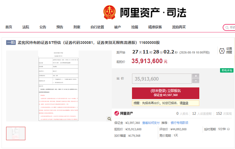This screenshot has height=149, width=235.
Task: Click the 竞价周期 1天 text
Action: tap(169, 135)
